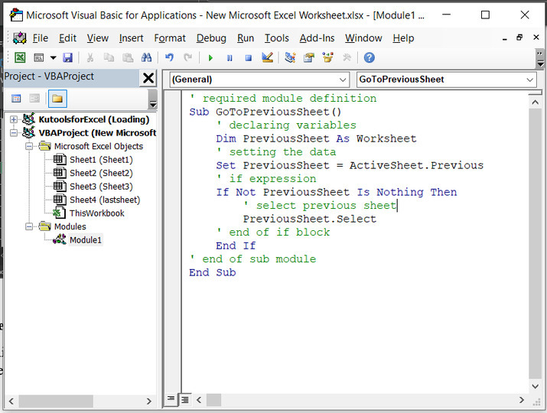Collapse the VBAProject node
This screenshot has width=547, height=413.
coord(13,133)
